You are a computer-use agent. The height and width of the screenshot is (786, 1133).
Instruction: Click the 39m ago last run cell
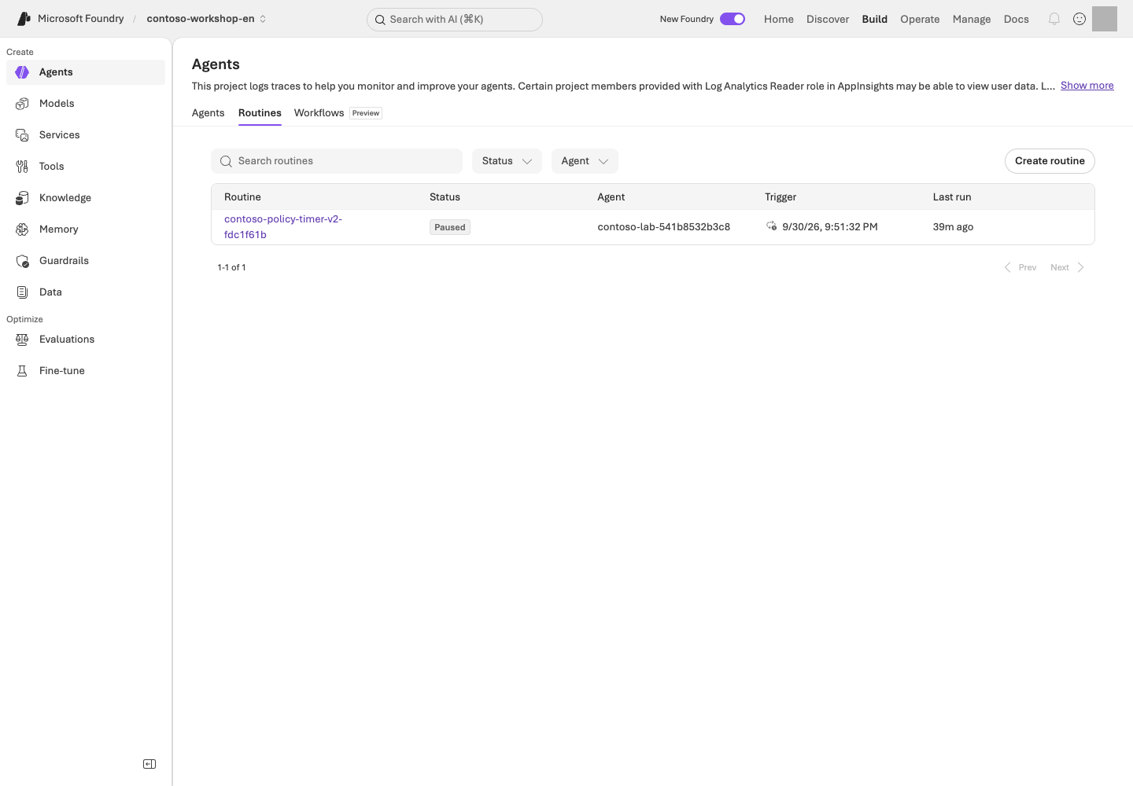(x=953, y=227)
